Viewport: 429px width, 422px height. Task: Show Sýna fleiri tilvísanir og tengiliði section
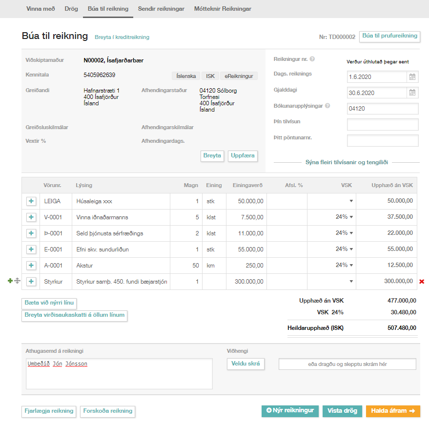(347, 162)
